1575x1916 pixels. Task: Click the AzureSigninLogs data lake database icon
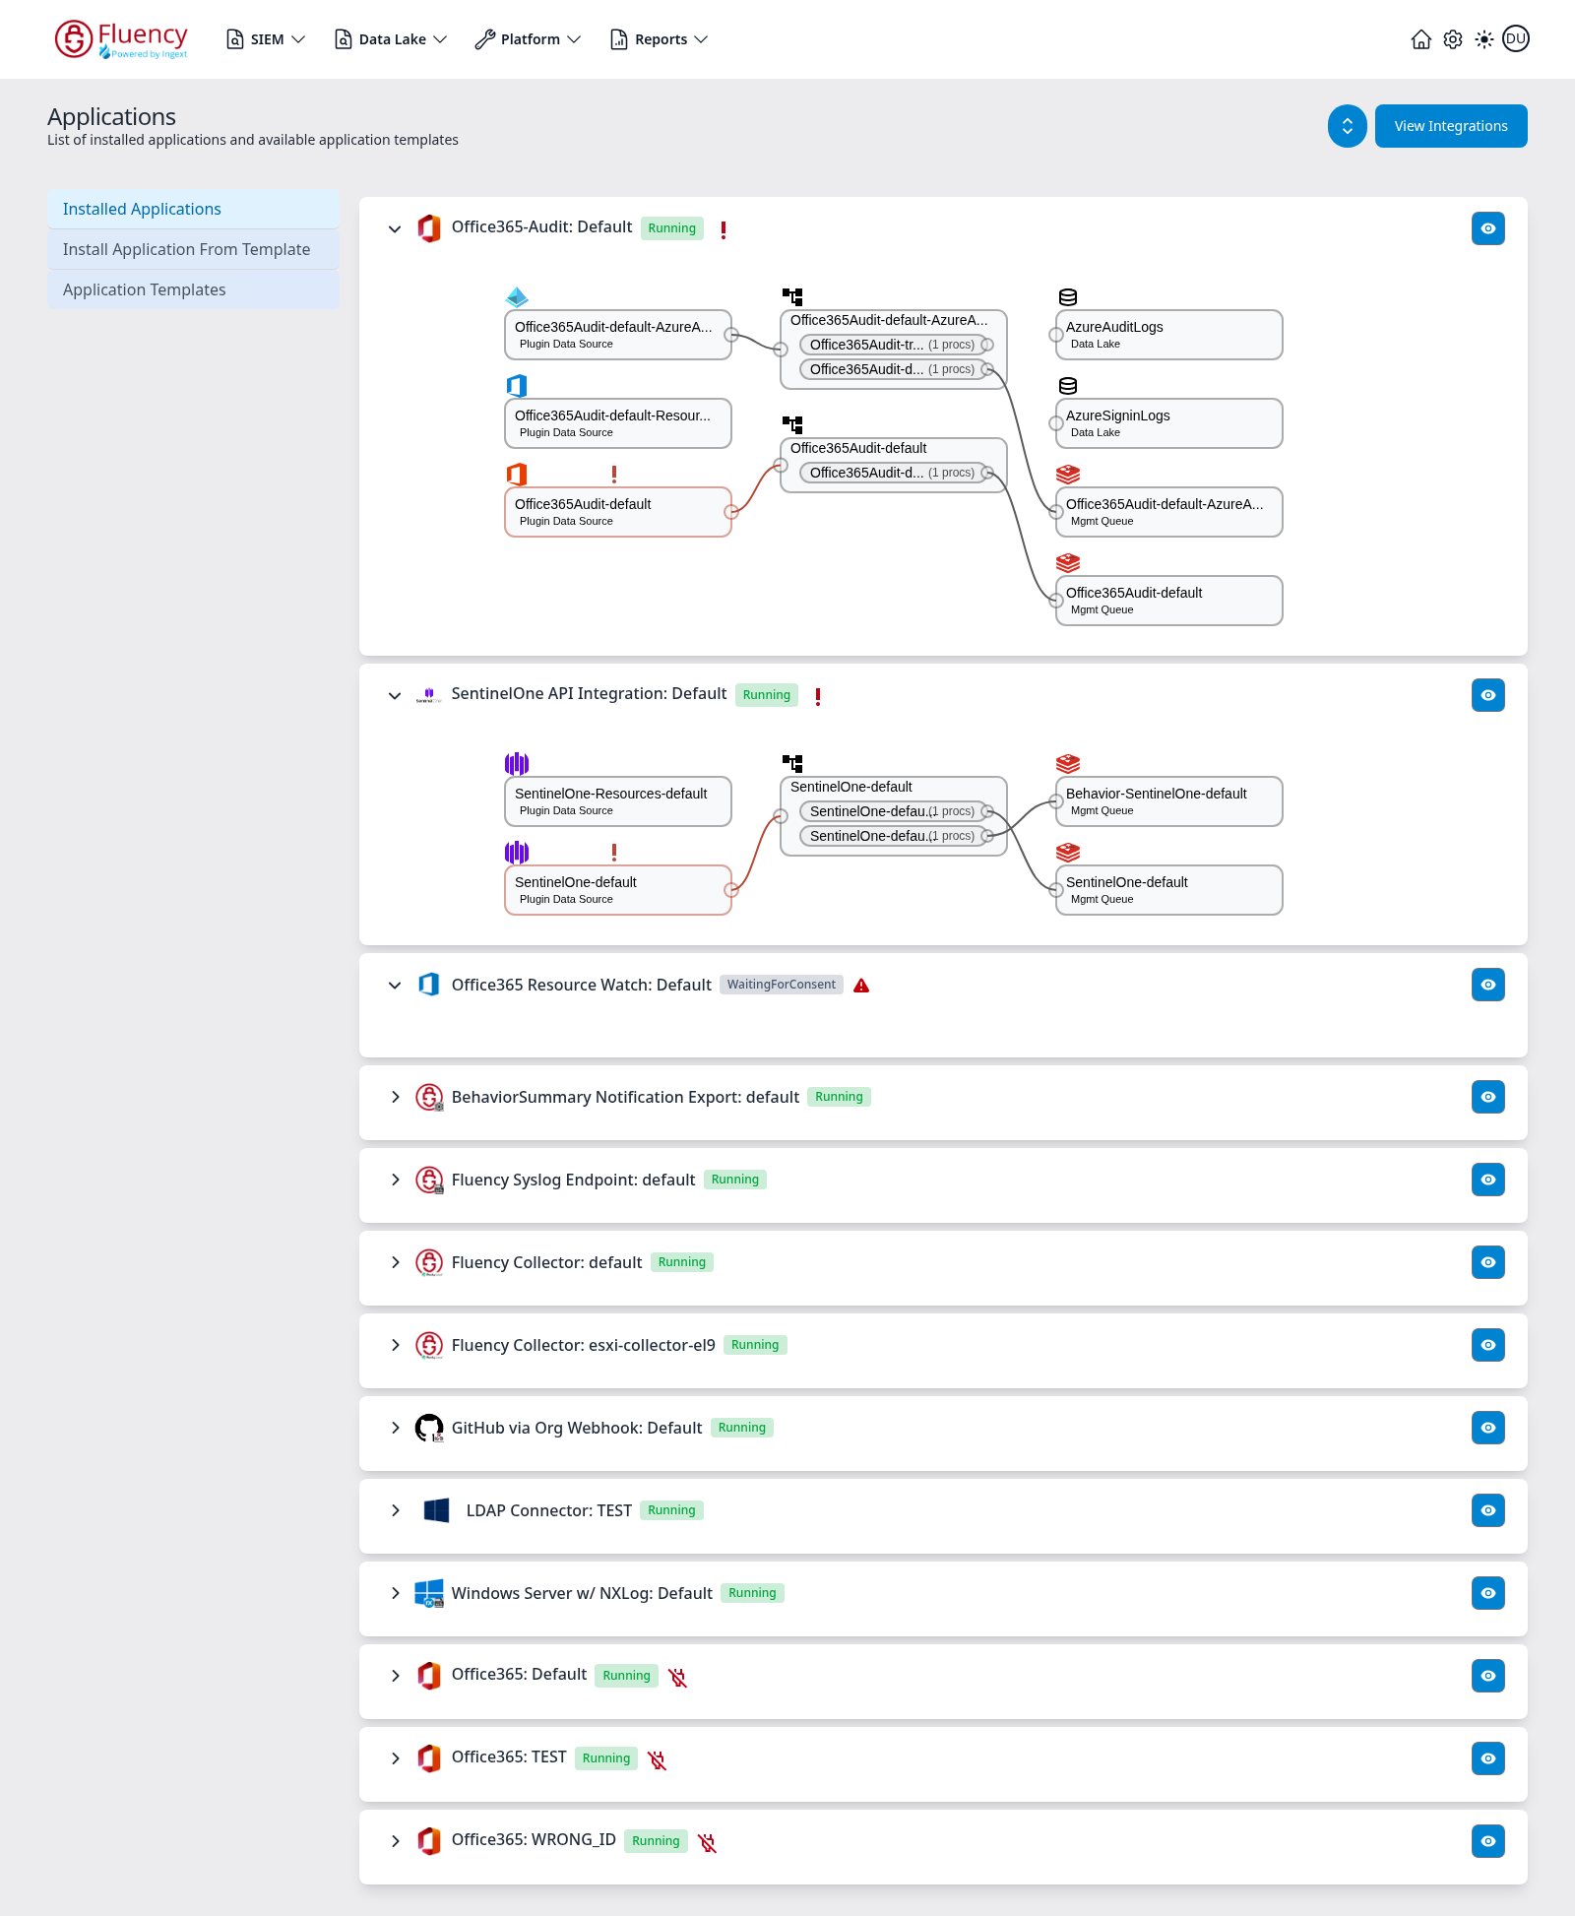click(x=1068, y=386)
